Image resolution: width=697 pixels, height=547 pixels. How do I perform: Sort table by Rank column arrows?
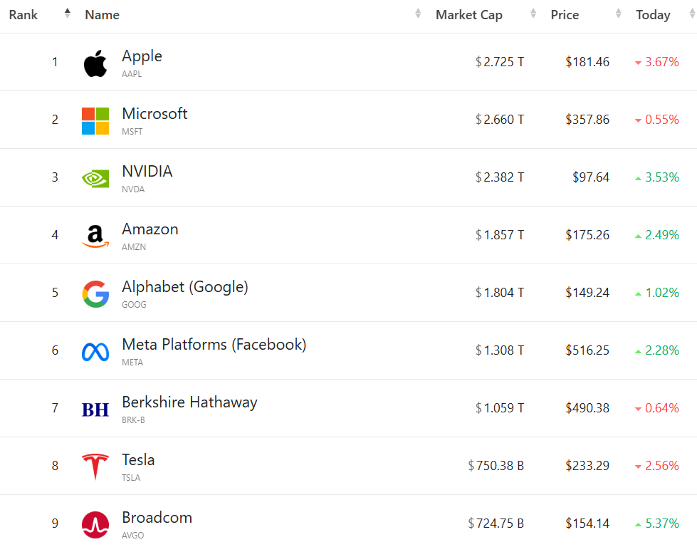[x=68, y=14]
